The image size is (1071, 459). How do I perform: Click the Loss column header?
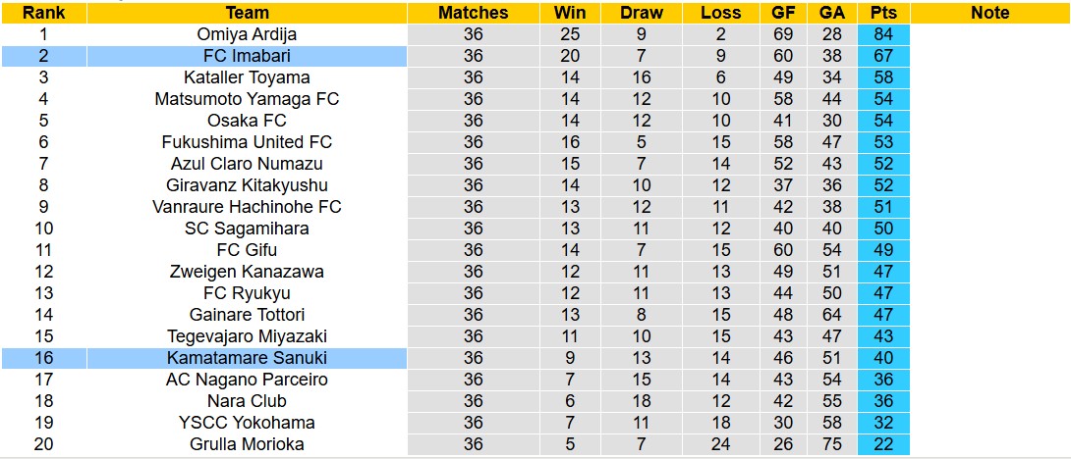tap(721, 13)
